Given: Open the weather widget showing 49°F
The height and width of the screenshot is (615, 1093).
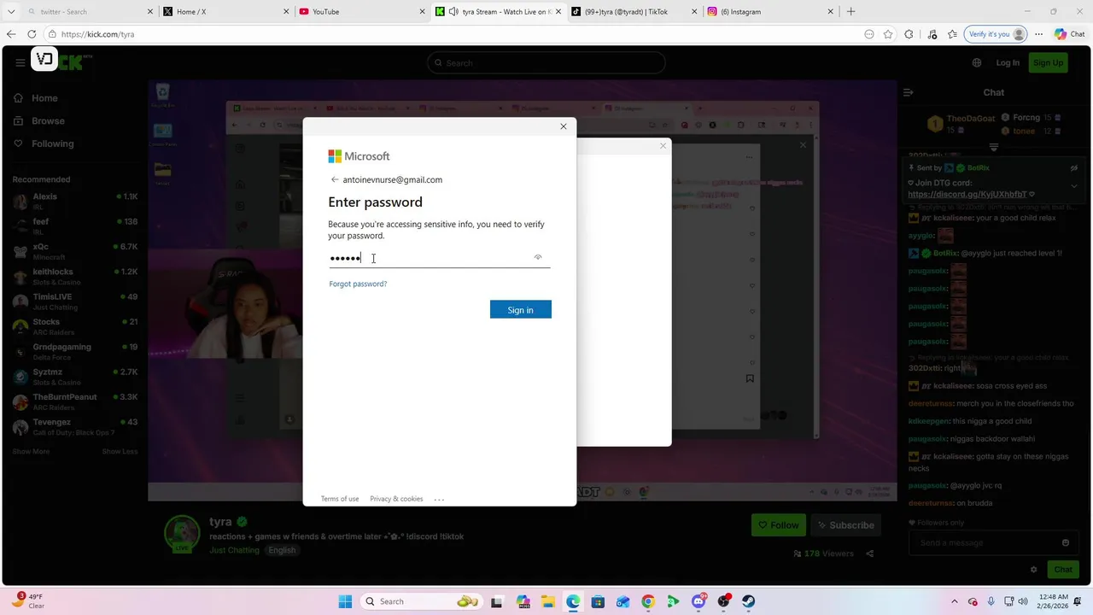Looking at the screenshot, I should (x=27, y=600).
